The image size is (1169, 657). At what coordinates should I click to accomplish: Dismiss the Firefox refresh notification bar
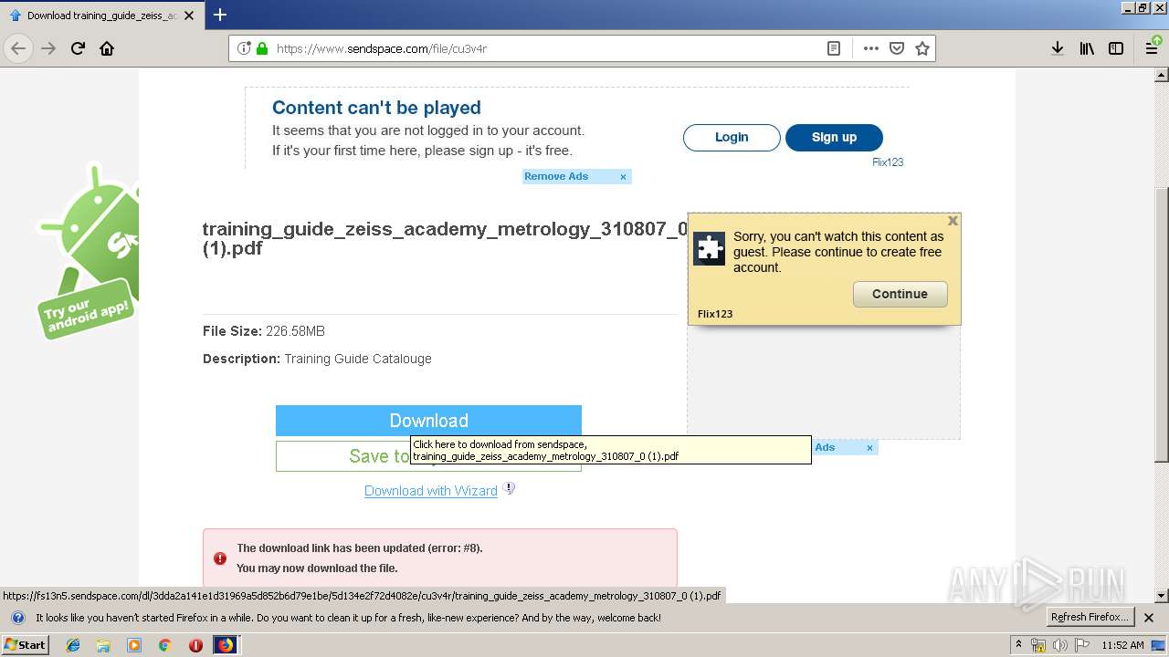pos(1149,618)
